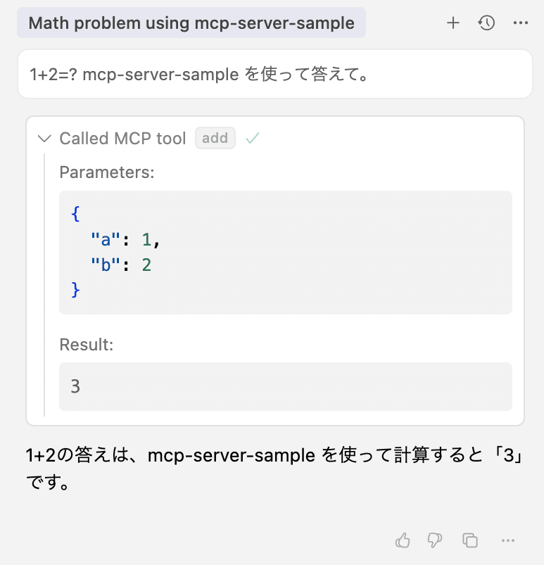Click the disclosure chevron beside Called MCP tool
Screen dimensions: 544x565
(44, 139)
